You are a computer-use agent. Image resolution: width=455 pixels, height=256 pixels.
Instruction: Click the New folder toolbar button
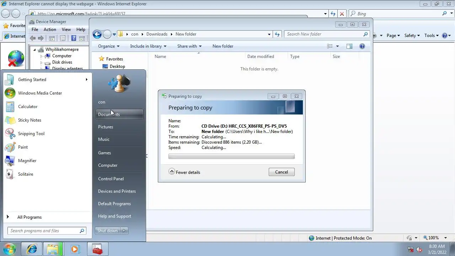[223, 46]
